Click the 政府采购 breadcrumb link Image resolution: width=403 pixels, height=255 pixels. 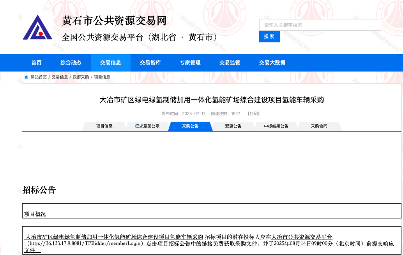tap(81, 77)
